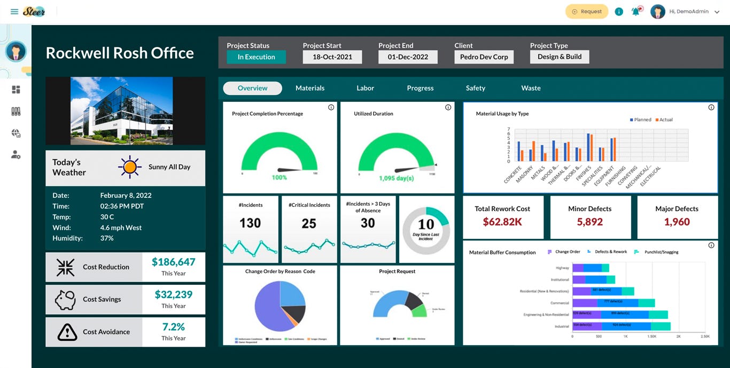This screenshot has width=730, height=368.
Task: Toggle the Actual legend in Material Usage chart
Action: [x=663, y=119]
